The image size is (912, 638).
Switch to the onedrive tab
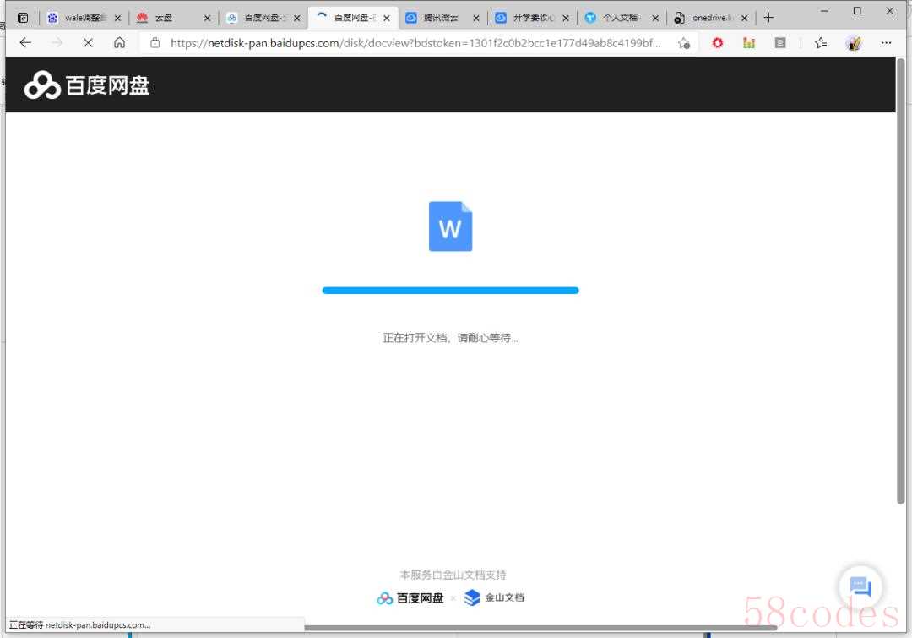711,18
